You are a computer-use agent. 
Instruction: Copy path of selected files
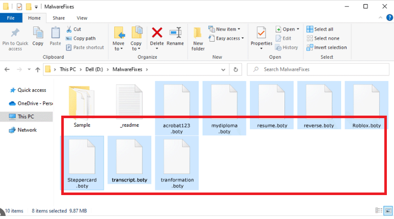click(x=81, y=38)
